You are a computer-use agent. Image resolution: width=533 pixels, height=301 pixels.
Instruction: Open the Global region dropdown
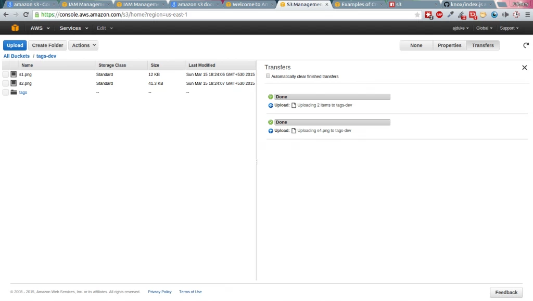[x=484, y=28]
